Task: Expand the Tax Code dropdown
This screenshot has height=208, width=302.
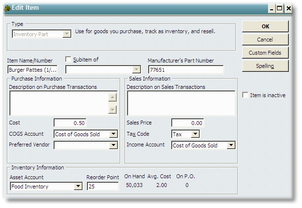Action: (x=195, y=134)
